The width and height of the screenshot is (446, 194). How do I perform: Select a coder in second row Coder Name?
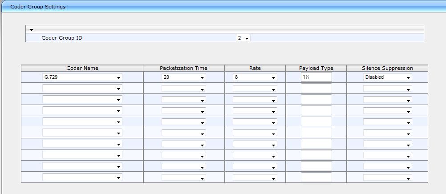click(x=82, y=89)
